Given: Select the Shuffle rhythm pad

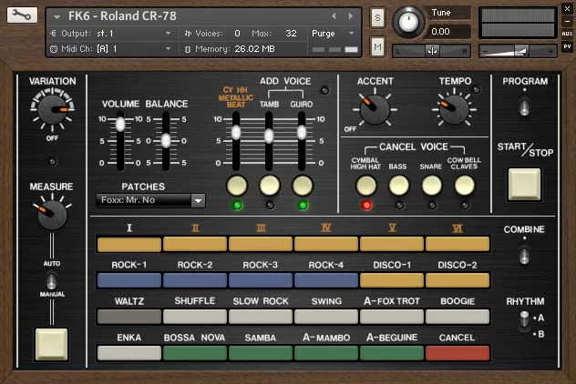Looking at the screenshot, I should pyautogui.click(x=195, y=317).
